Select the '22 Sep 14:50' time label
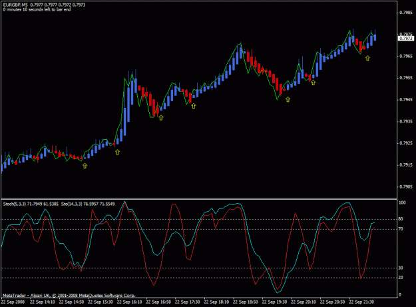The image size is (416, 307). (x=71, y=302)
